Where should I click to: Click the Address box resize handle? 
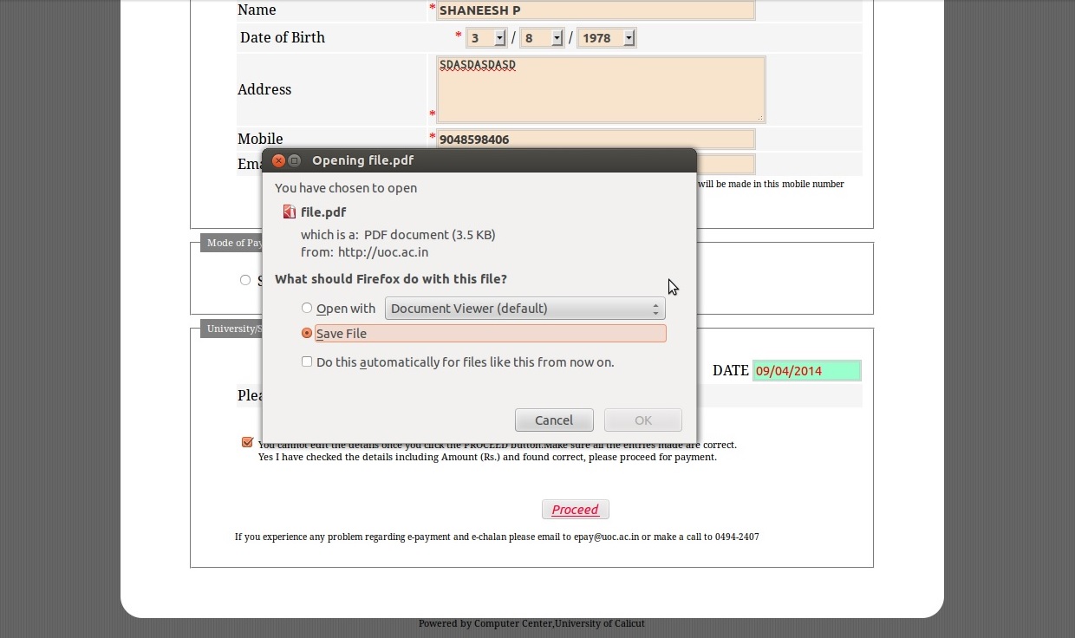(x=760, y=118)
